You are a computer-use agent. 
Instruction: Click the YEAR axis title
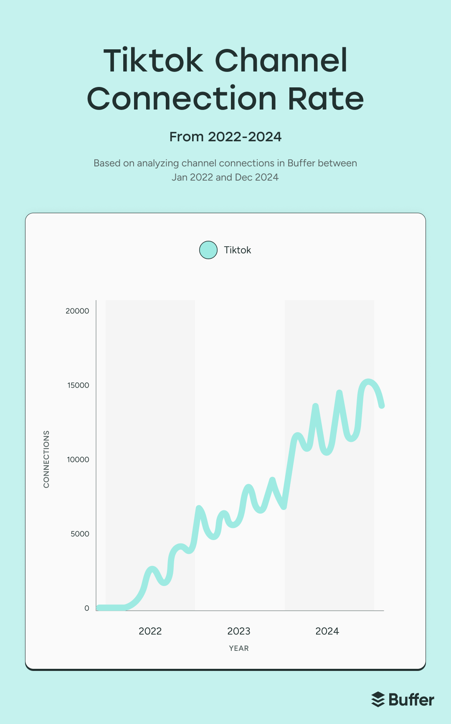(x=239, y=648)
